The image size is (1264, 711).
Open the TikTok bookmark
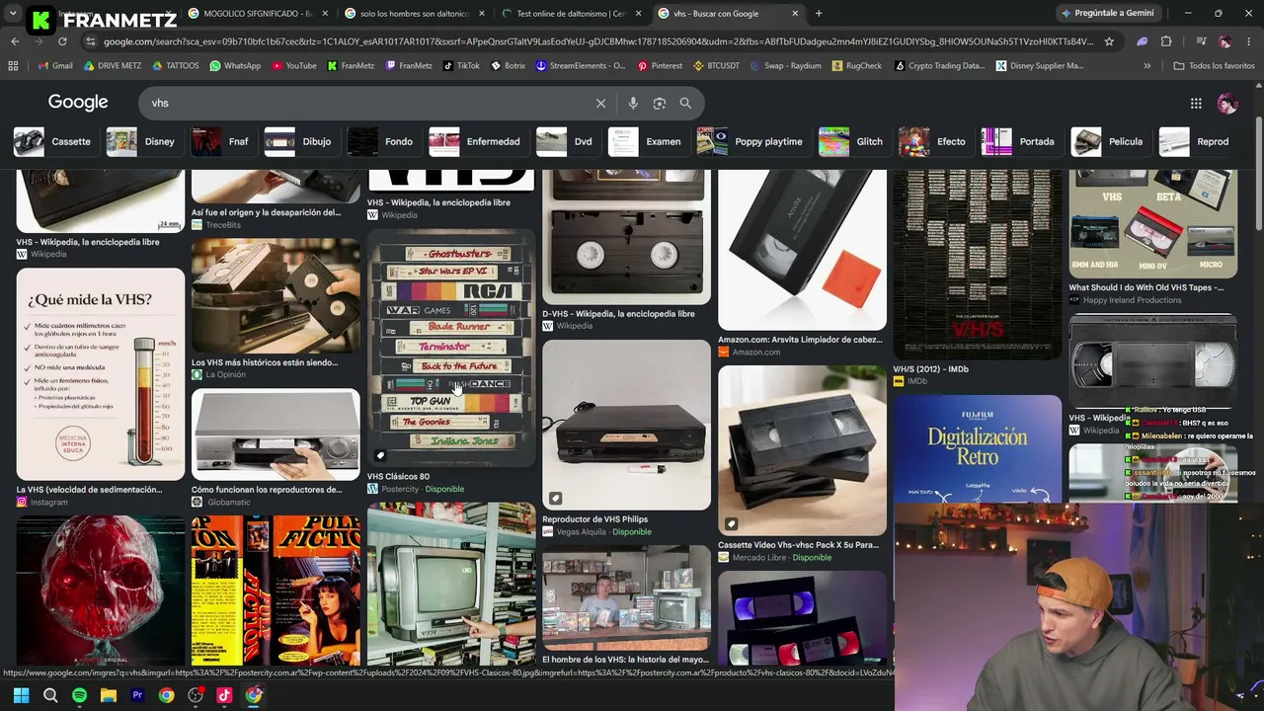point(461,66)
